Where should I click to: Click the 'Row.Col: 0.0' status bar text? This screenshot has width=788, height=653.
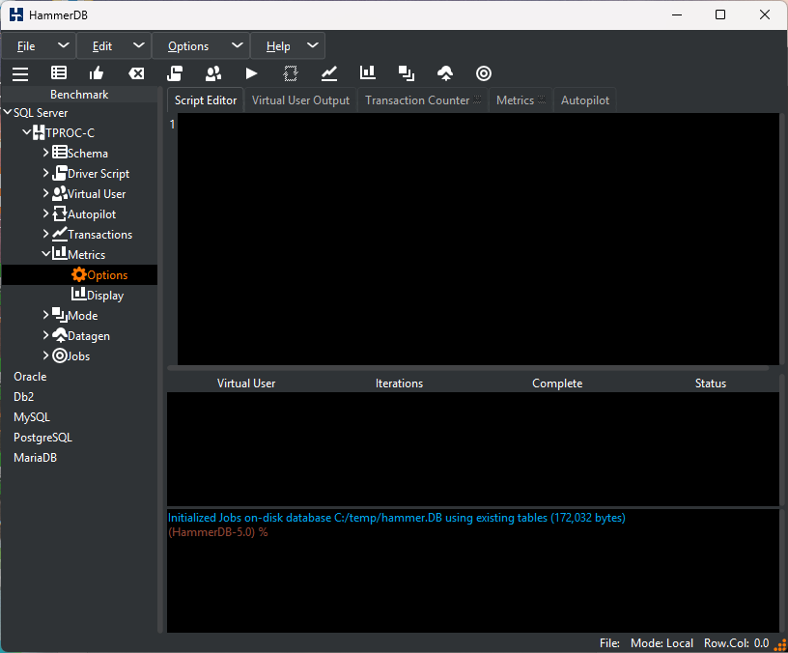[736, 643]
